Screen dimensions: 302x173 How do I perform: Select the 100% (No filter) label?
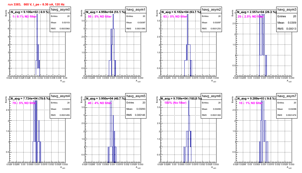(175, 103)
